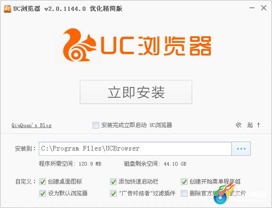The width and height of the screenshot is (272, 208).
Task: Toggle the 添加快速启动栏 checkbox
Action: (x=113, y=182)
